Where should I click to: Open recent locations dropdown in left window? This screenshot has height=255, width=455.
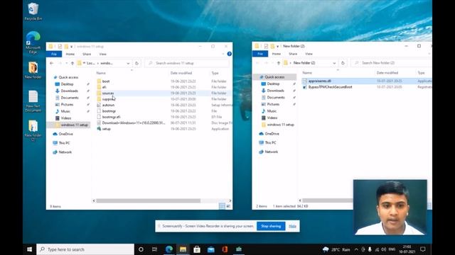click(66, 63)
